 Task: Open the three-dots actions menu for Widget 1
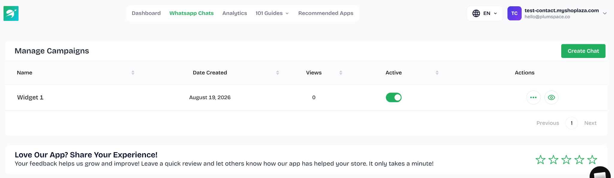[533, 97]
